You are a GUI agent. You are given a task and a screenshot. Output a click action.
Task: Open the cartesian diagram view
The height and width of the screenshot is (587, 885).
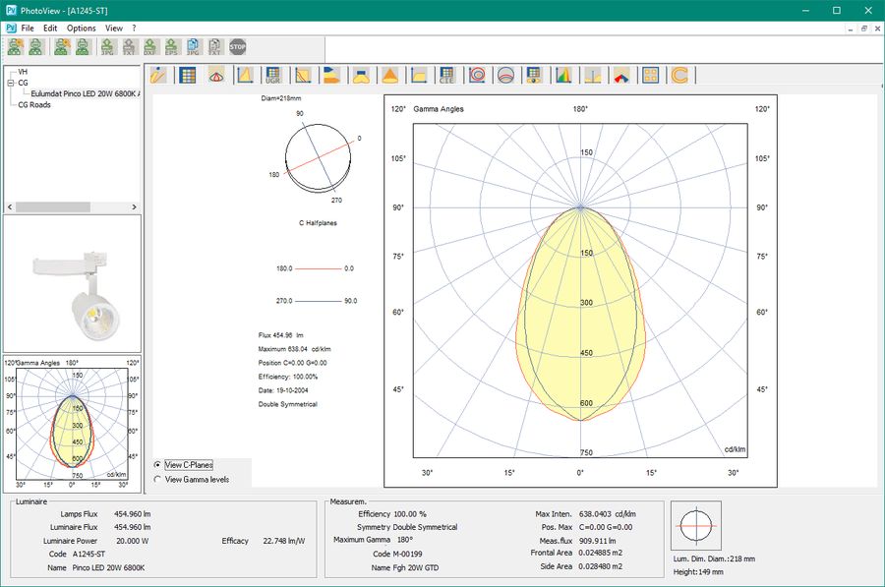coord(246,75)
